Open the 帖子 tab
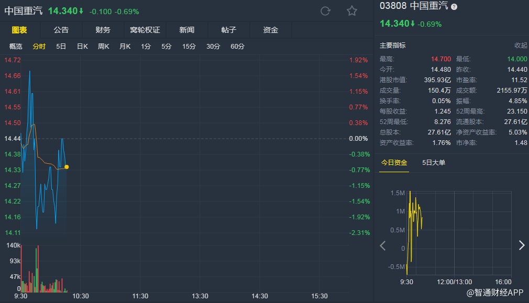Viewport: 529px width, 303px height. click(229, 30)
